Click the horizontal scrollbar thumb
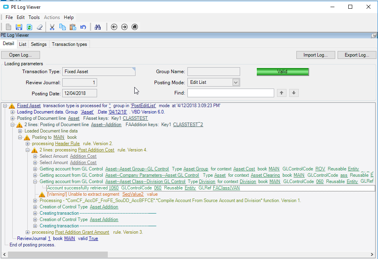This screenshot has height=259, width=378. point(58,254)
